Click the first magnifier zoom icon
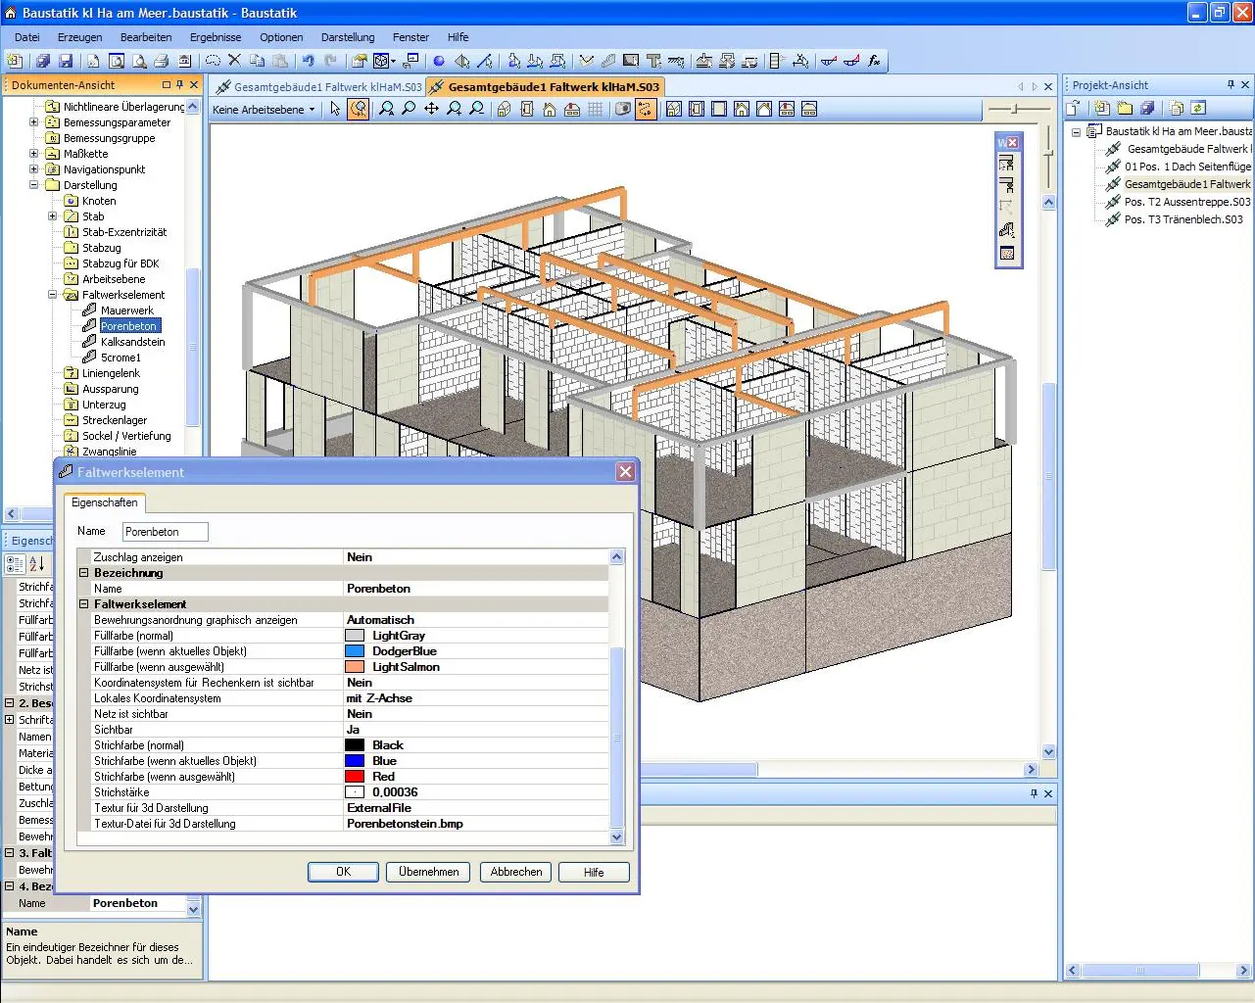 point(386,109)
